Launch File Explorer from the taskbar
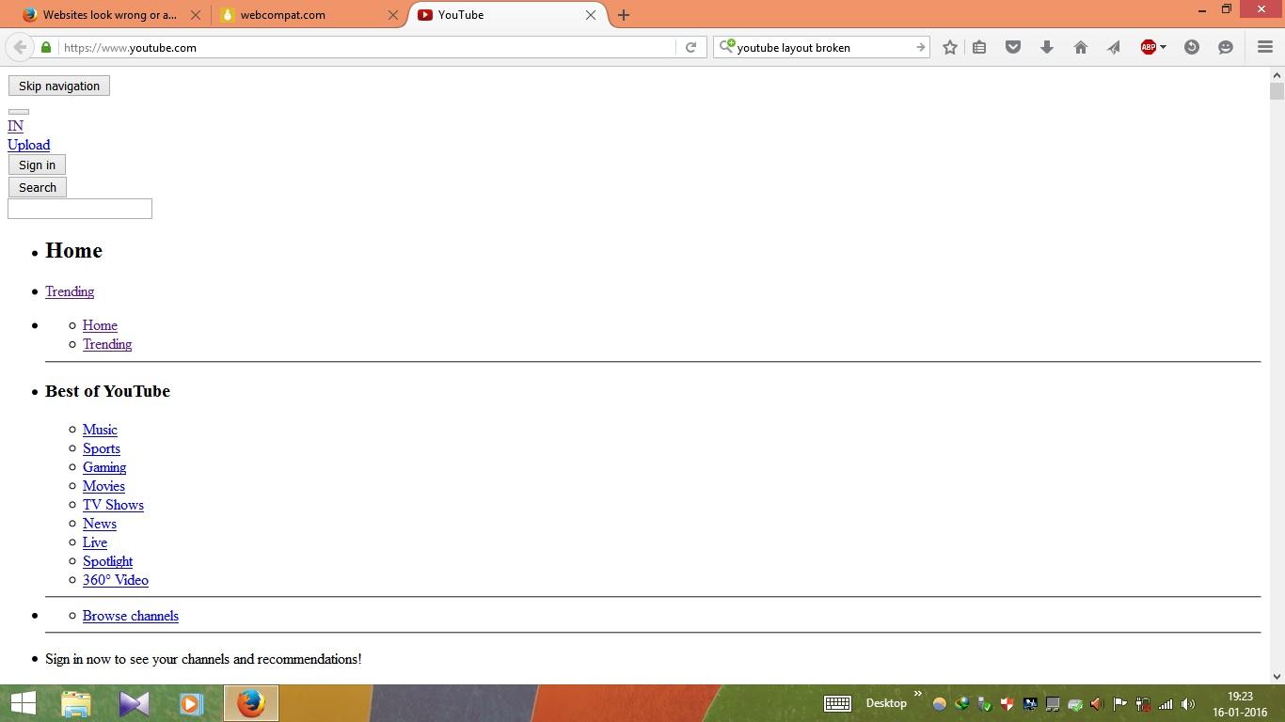 point(75,702)
